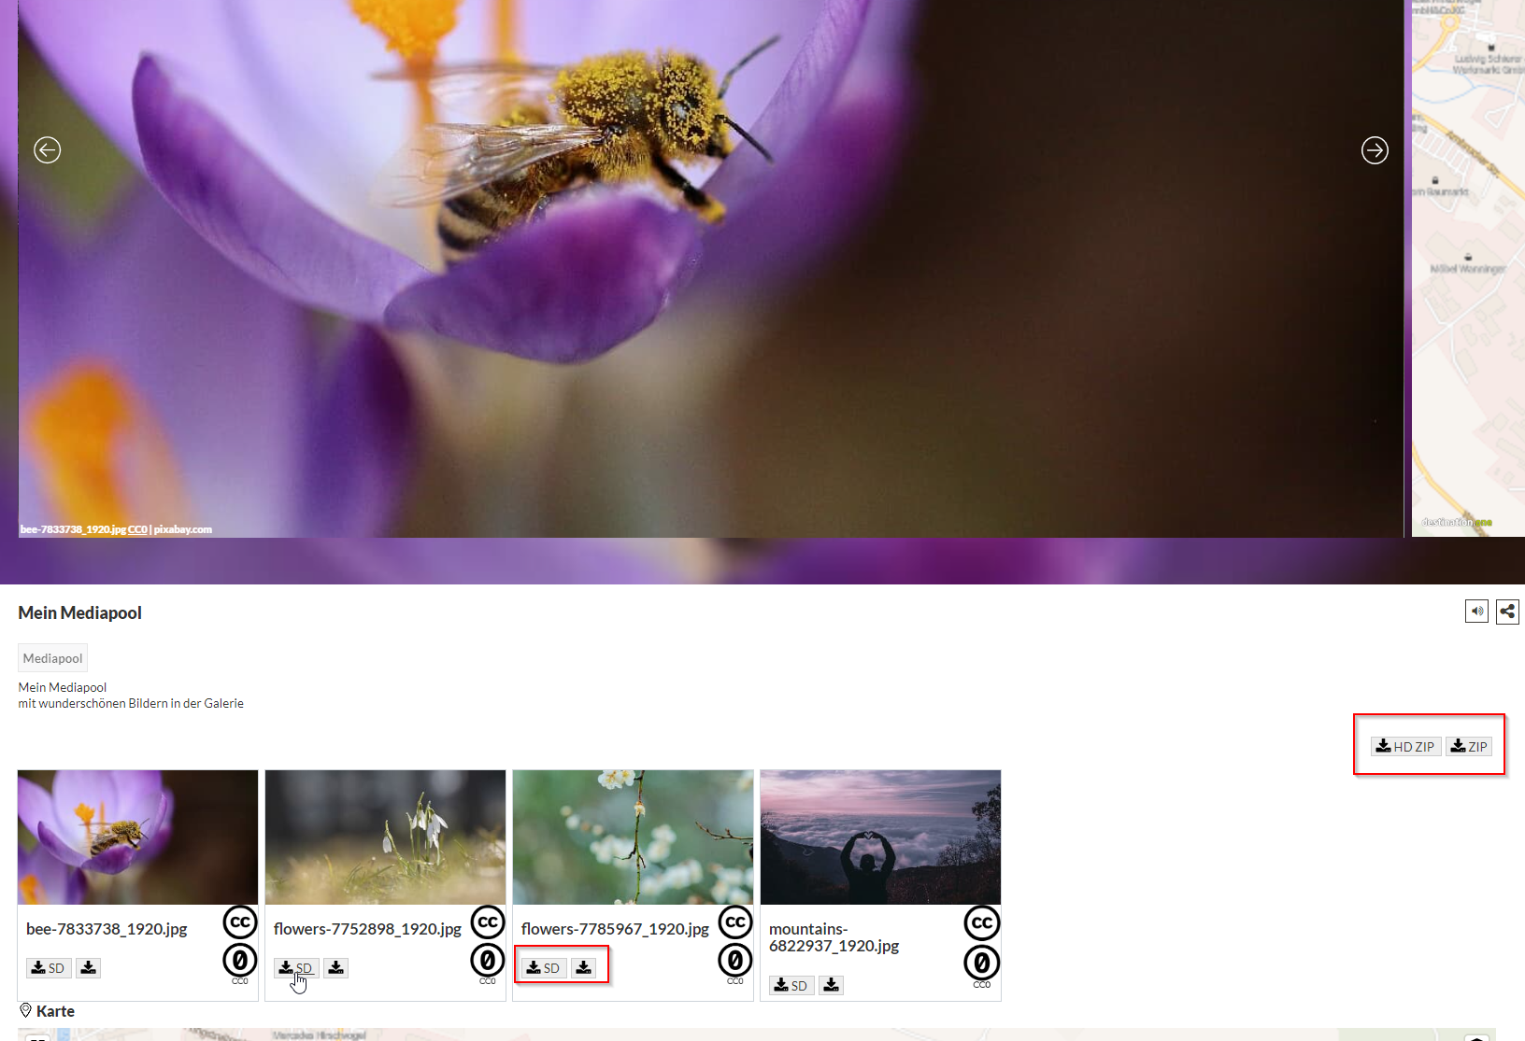Download bee-7833738_1920.jpg in full resolution
1525x1041 pixels.
(89, 968)
